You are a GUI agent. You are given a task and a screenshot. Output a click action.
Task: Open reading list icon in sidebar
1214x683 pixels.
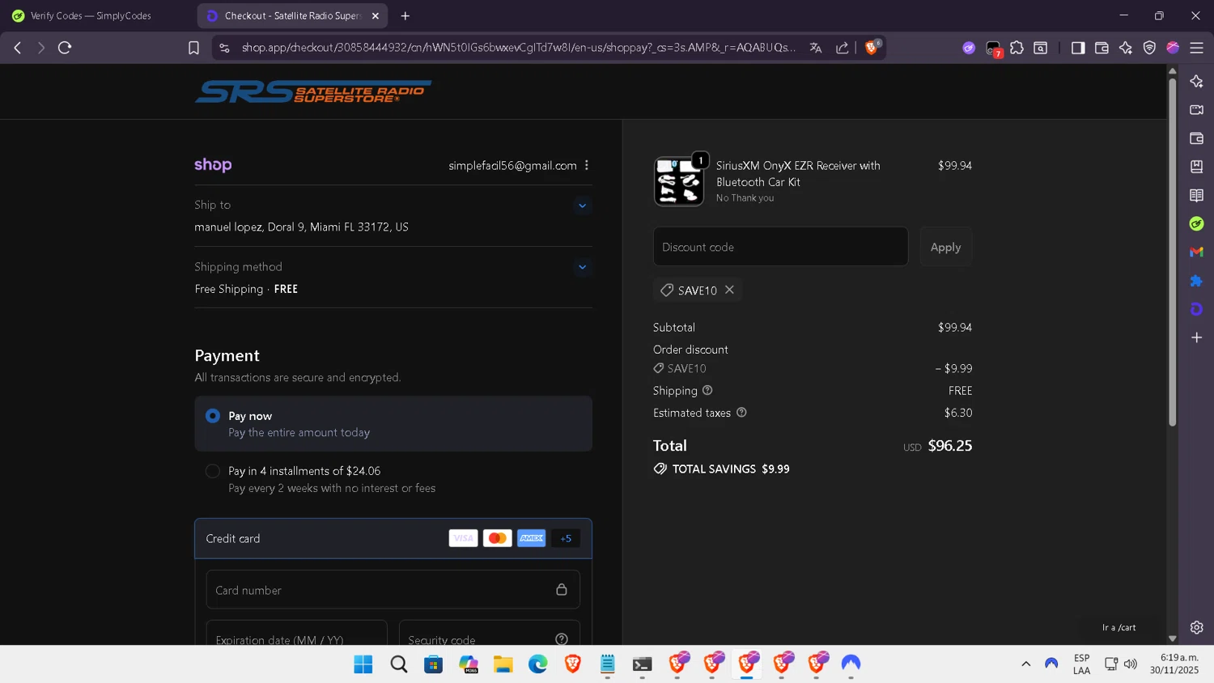(1196, 195)
